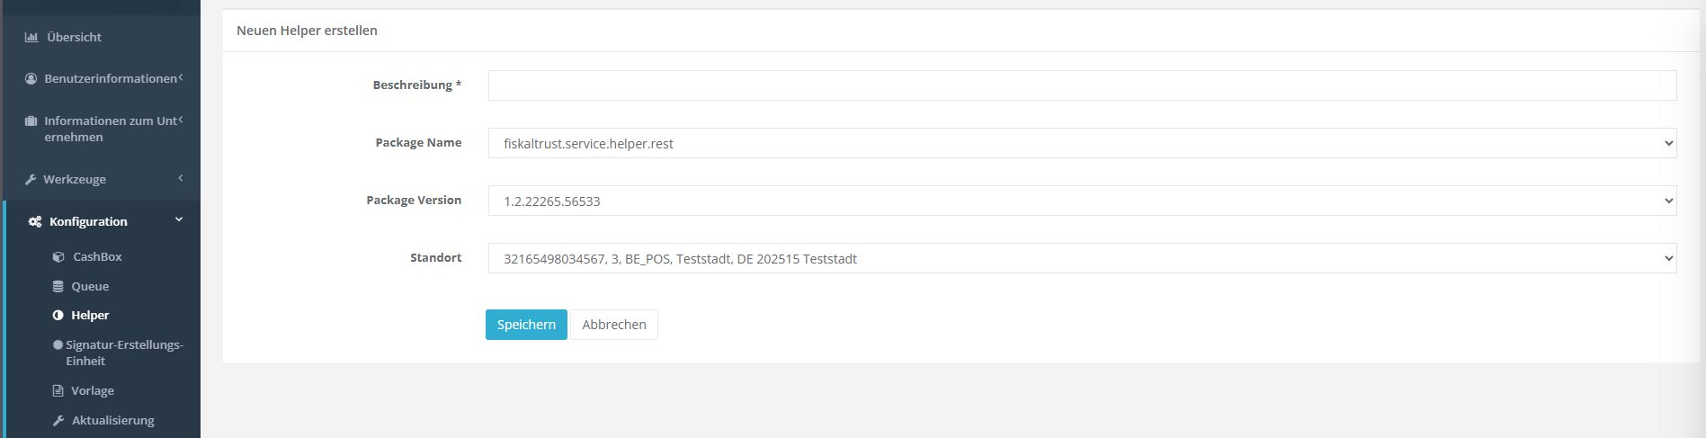Viewport: 1706px width, 438px height.
Task: Click the Konfiguration gears icon
Action: [x=35, y=222]
